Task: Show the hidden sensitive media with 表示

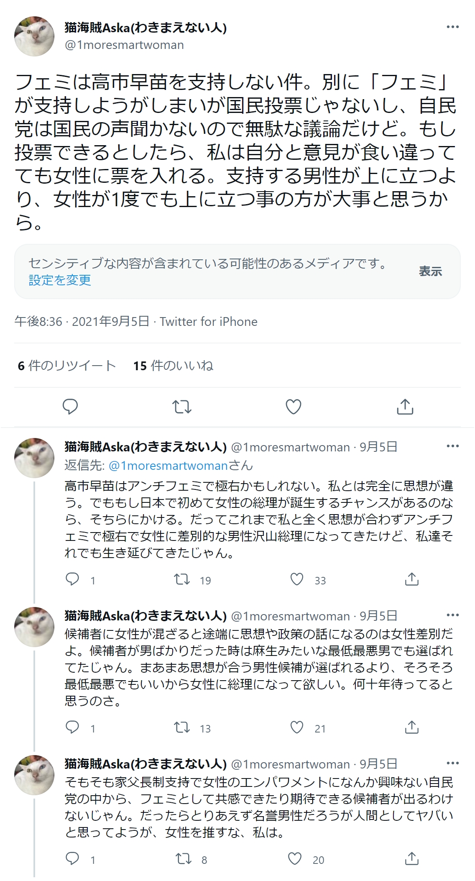Action: point(430,271)
